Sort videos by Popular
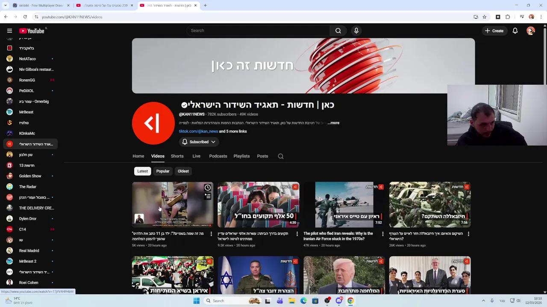Image resolution: width=547 pixels, height=307 pixels. click(163, 171)
